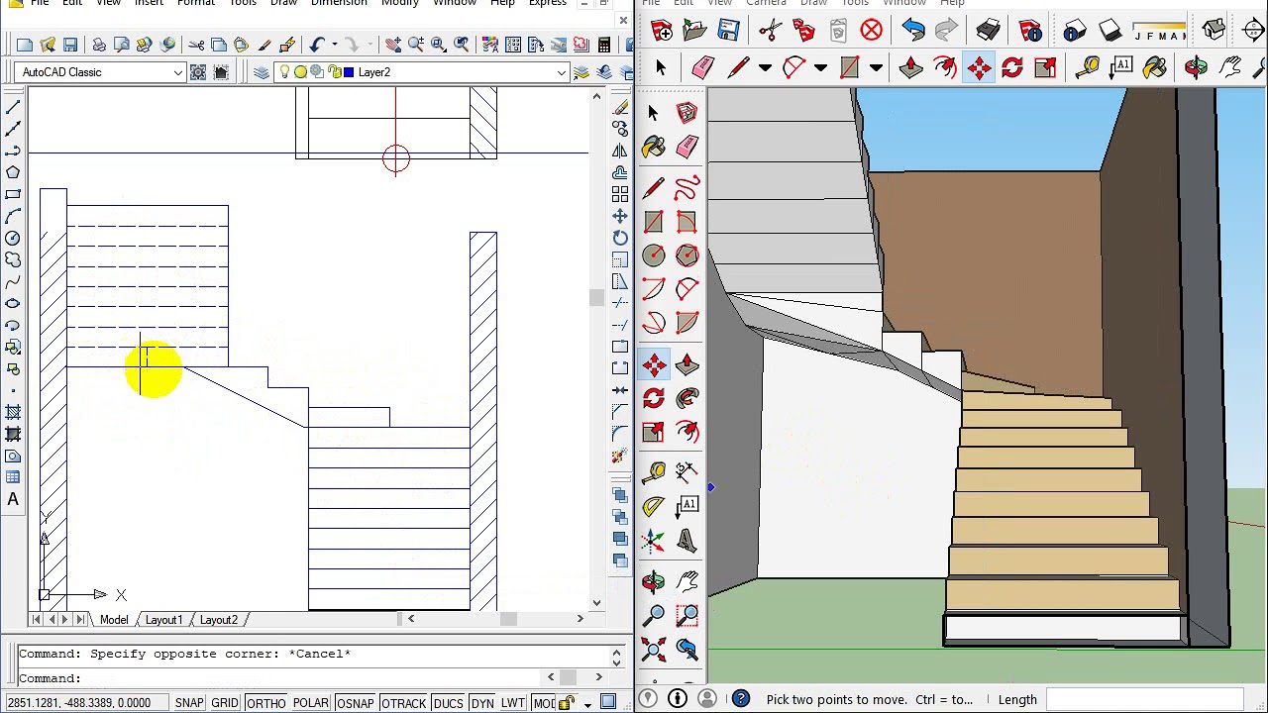The height and width of the screenshot is (713, 1268).
Task: Click the AutoCAD horizontal scrollbar thumb
Action: 508,620
